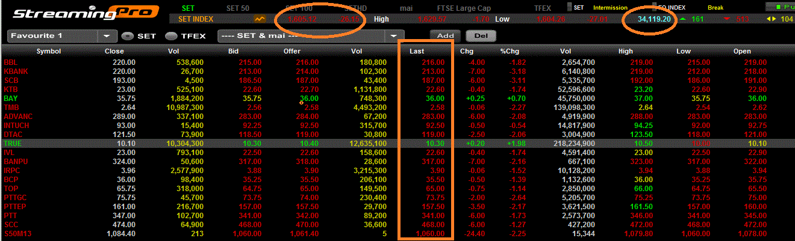Click the StreamingPro logo
Screen dimensions: 795x241
[x=86, y=13]
